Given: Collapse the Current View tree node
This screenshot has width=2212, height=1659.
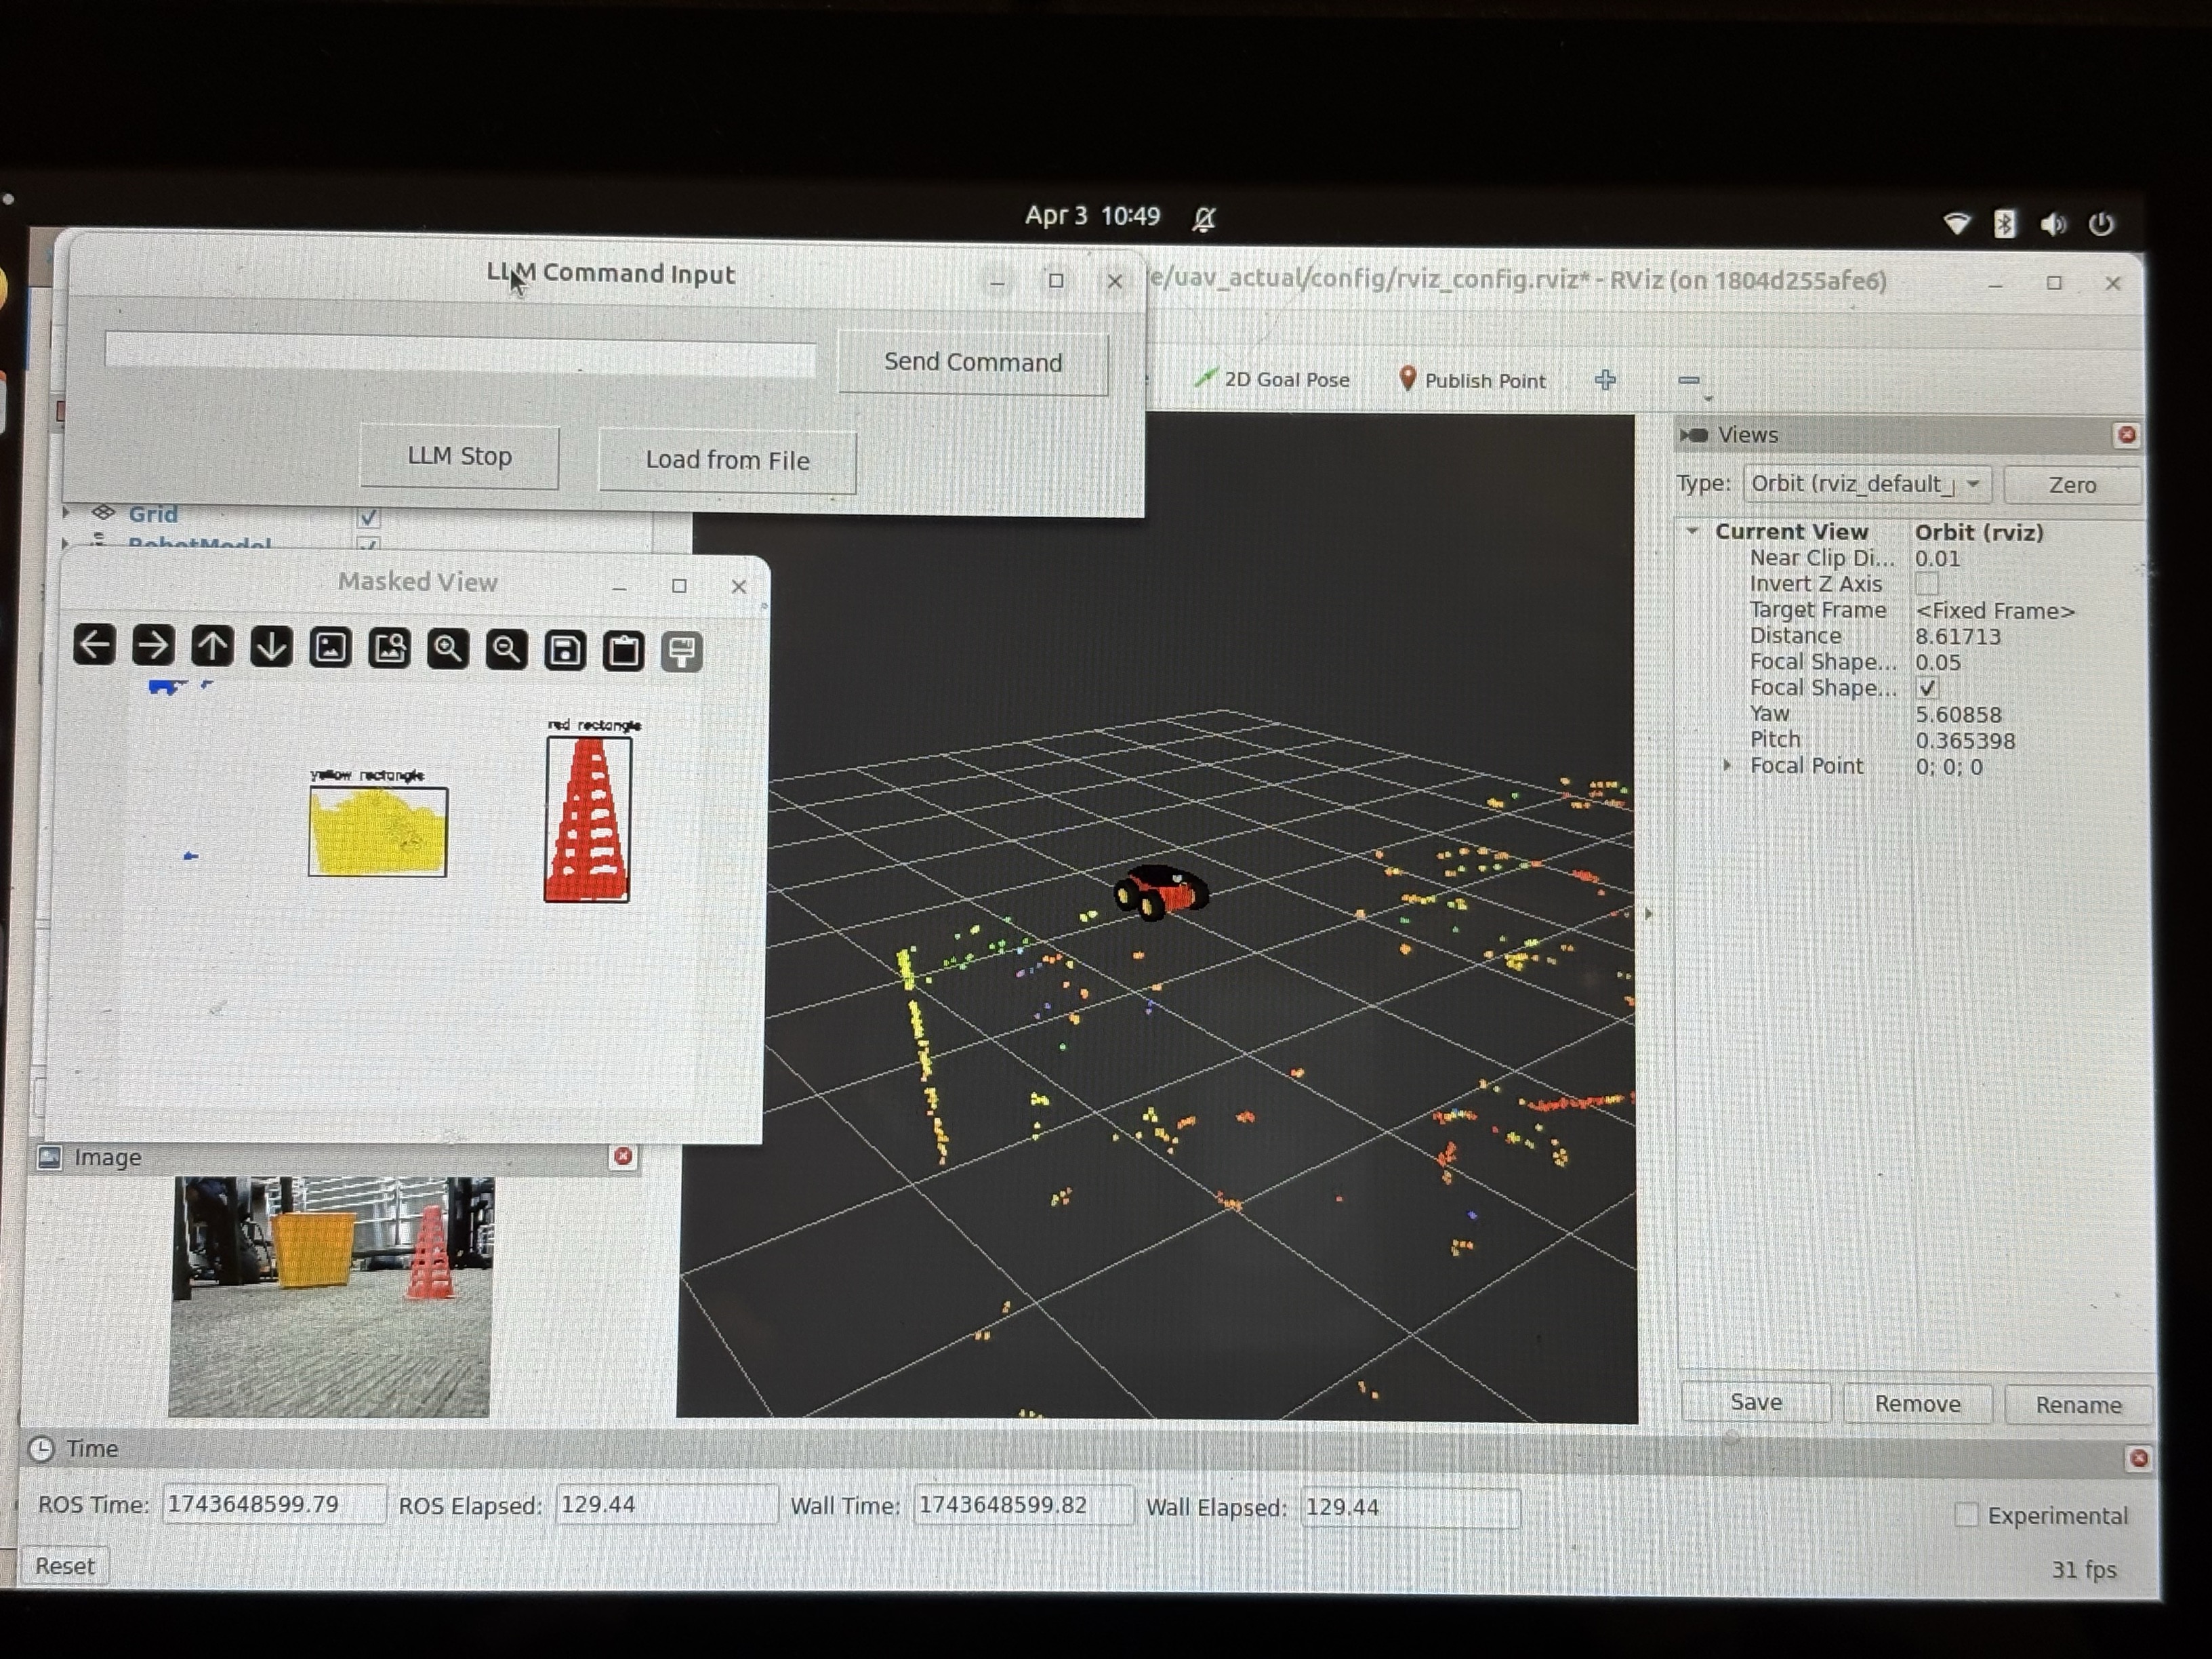Looking at the screenshot, I should pos(1692,532).
